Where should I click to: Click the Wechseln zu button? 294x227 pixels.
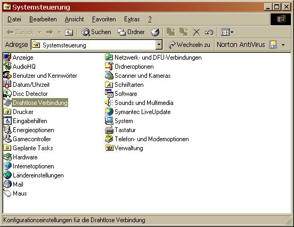(x=190, y=45)
